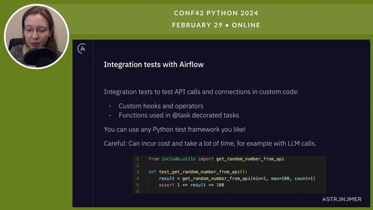Click the Astronomer "A" logo icon on the slide
This screenshot has width=373, height=210.
[x=82, y=48]
